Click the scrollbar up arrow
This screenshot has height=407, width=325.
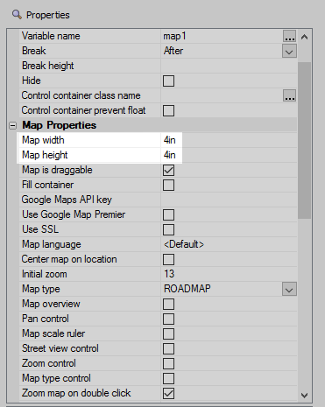pos(304,37)
